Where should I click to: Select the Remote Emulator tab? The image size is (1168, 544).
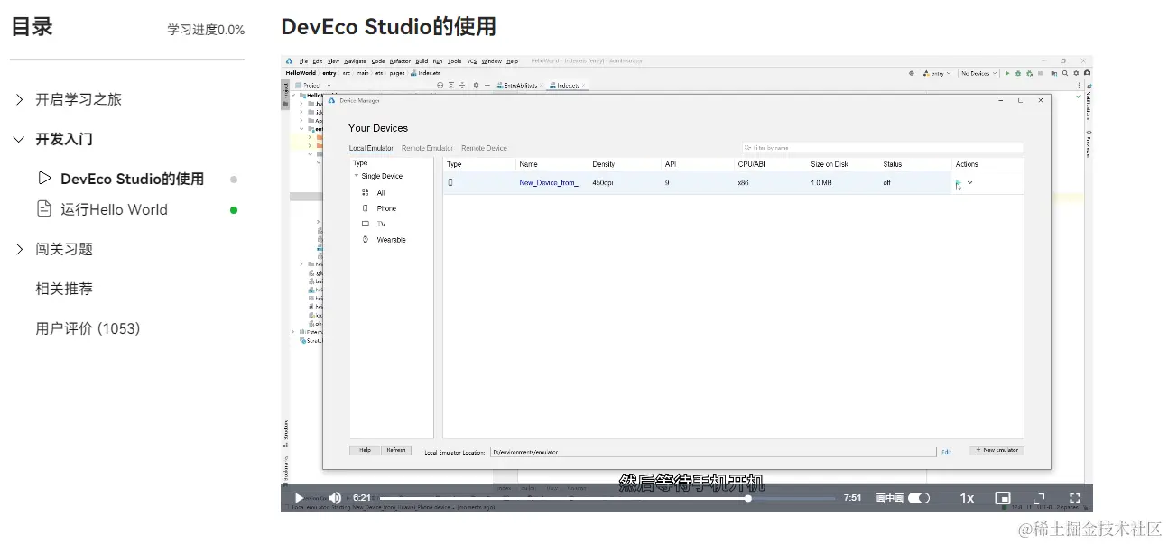427,148
